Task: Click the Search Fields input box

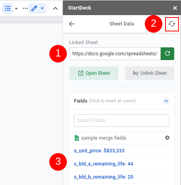Action: [122, 121]
